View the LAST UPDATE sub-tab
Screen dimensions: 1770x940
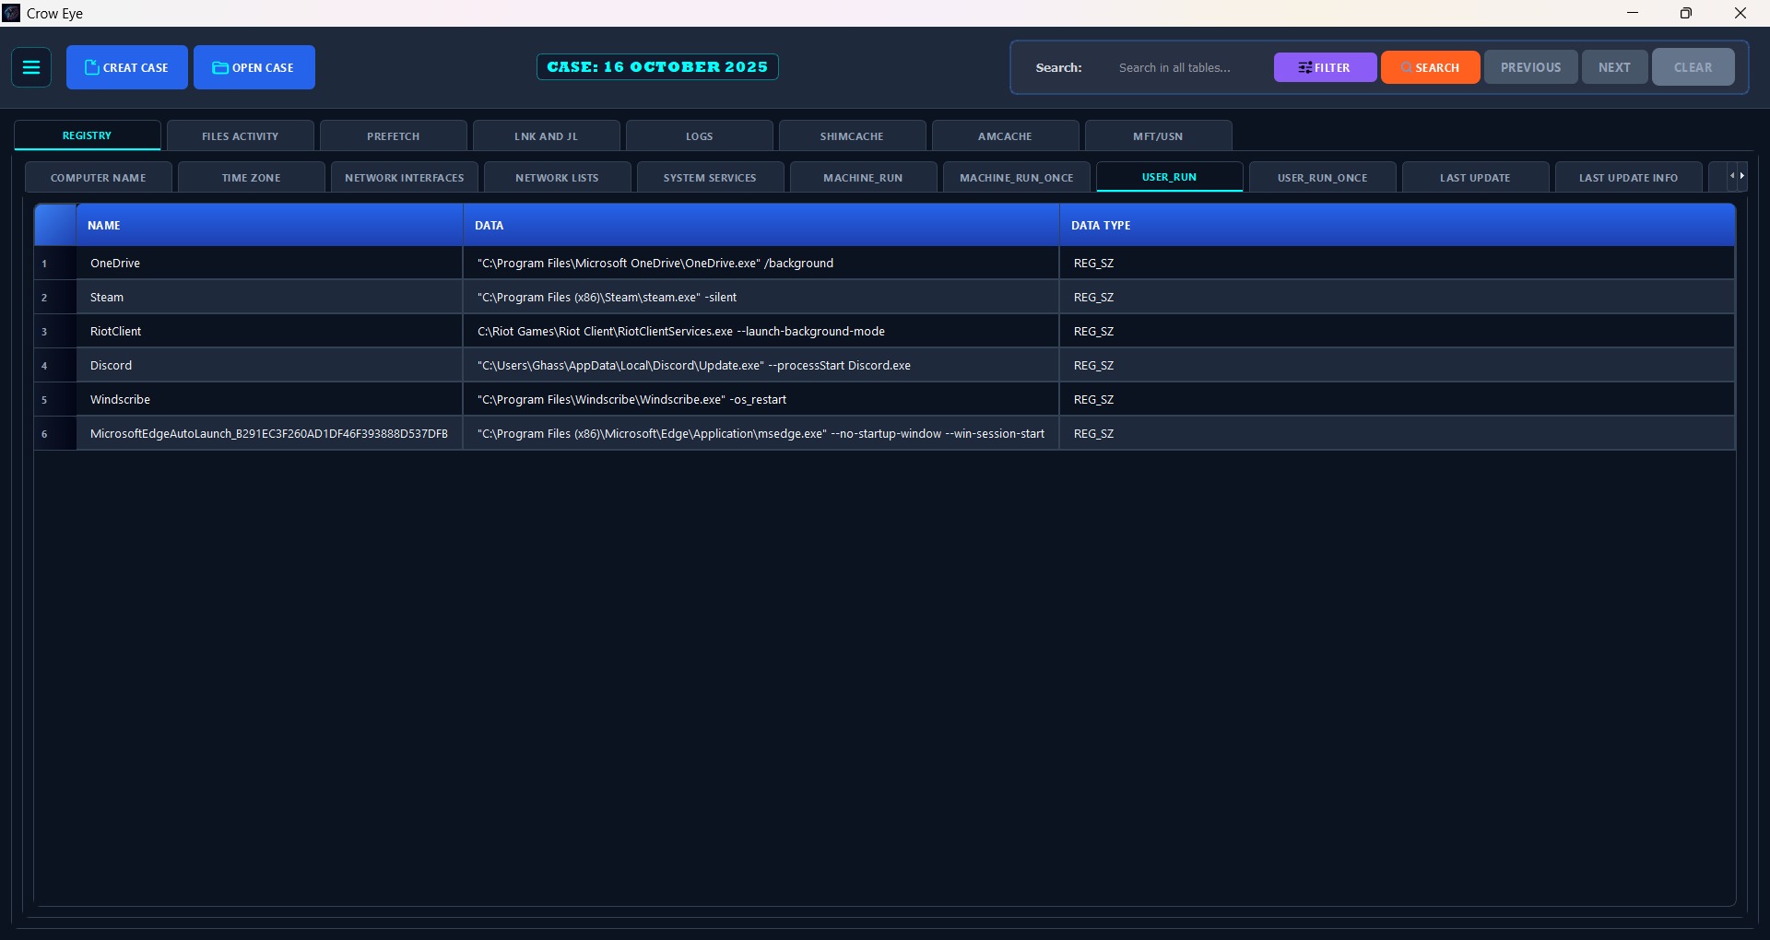click(1476, 177)
